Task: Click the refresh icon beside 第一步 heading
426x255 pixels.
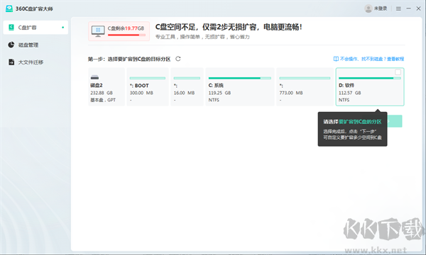Action: click(178, 59)
